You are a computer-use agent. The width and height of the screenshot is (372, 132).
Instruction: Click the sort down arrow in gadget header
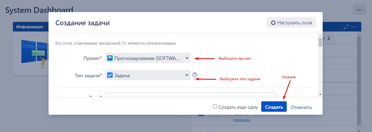coord(329,38)
